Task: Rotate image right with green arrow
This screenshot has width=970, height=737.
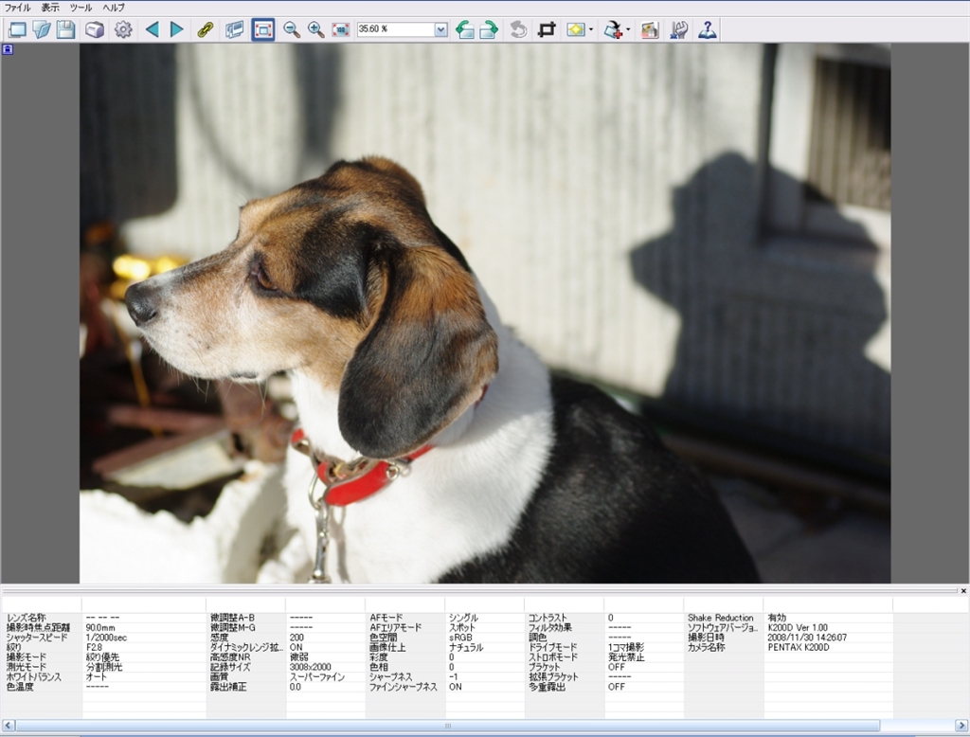Action: [x=489, y=29]
